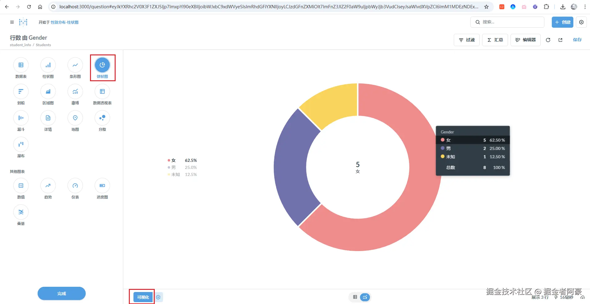Viewport: 590px width, 304px height.
Task: Select the 仪表 gauge visualization
Action: 75,186
